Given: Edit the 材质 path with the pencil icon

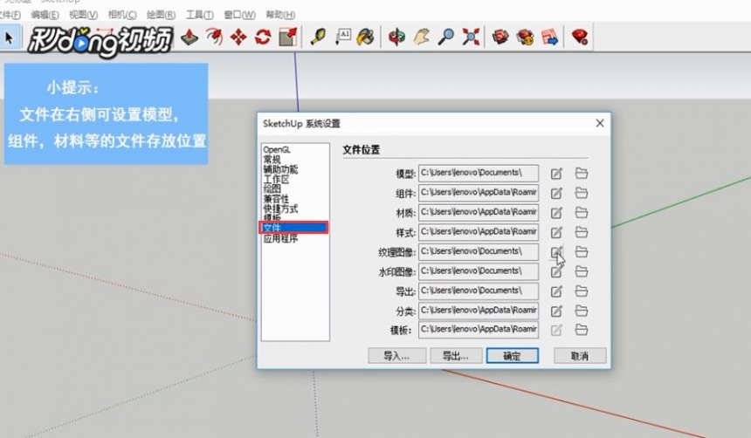Looking at the screenshot, I should (x=556, y=213).
